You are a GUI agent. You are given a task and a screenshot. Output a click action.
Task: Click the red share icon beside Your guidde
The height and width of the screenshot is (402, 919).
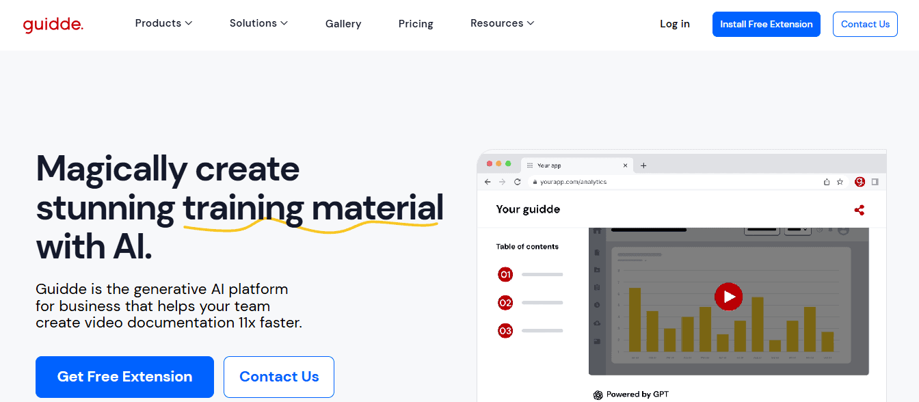860,210
